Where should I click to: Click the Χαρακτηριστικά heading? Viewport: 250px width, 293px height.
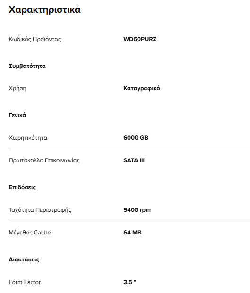pos(44,10)
